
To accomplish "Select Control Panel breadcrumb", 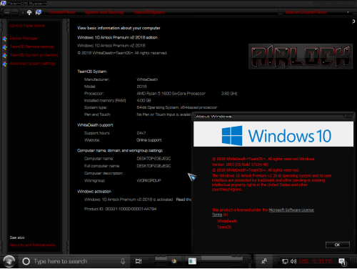I will 62,12.
